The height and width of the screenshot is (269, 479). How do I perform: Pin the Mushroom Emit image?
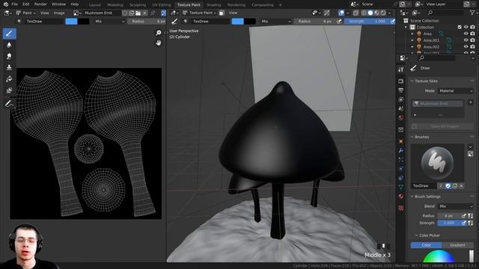click(153, 13)
